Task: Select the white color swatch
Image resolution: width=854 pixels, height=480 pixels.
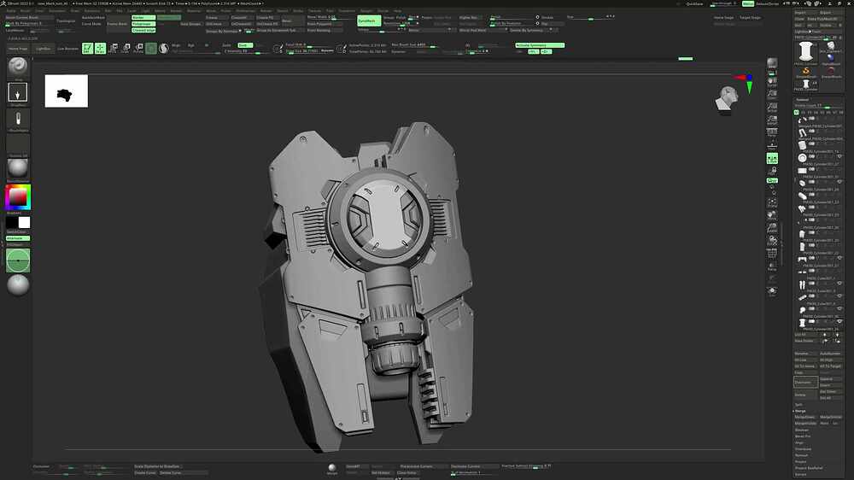Action: (x=25, y=222)
